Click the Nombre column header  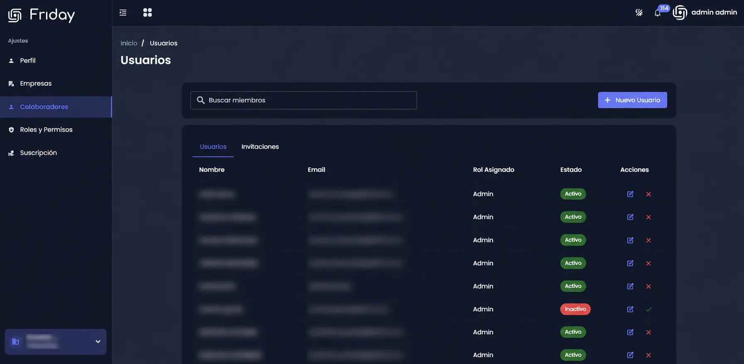click(212, 170)
